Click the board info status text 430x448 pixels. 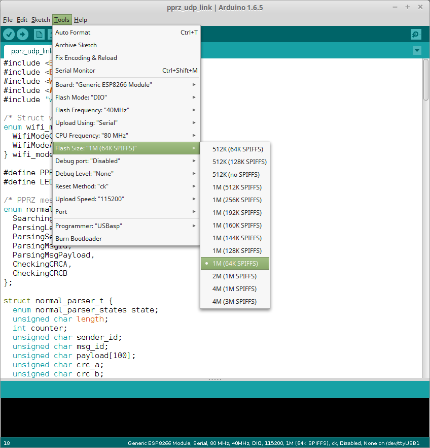tap(273, 443)
